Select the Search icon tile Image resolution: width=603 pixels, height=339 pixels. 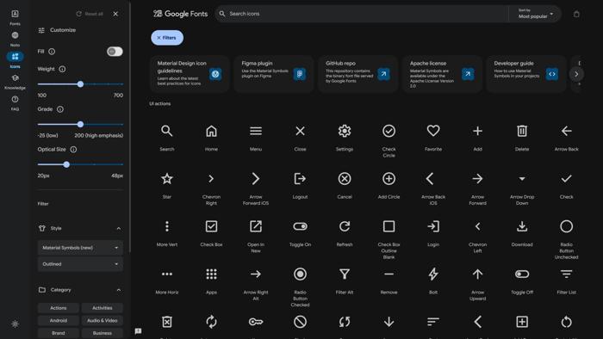167,138
